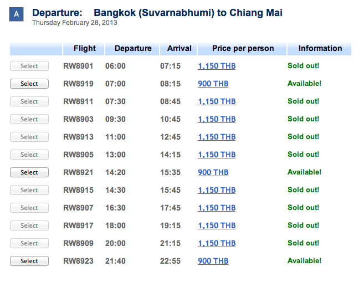Click the Flight column header
The width and height of the screenshot is (364, 282).
tap(84, 49)
